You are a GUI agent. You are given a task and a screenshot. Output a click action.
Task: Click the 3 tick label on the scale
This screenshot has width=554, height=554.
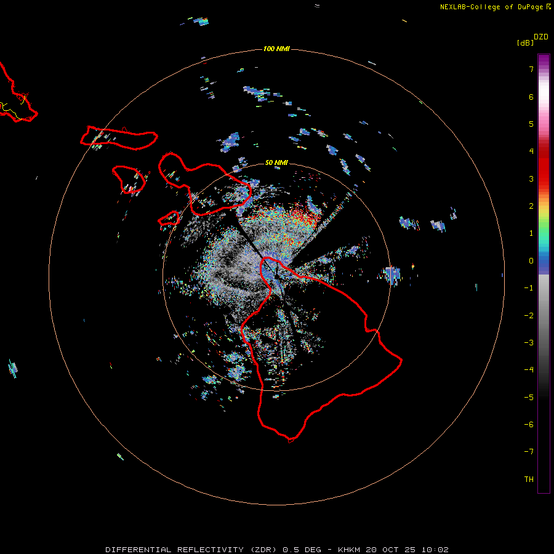pos(531,179)
